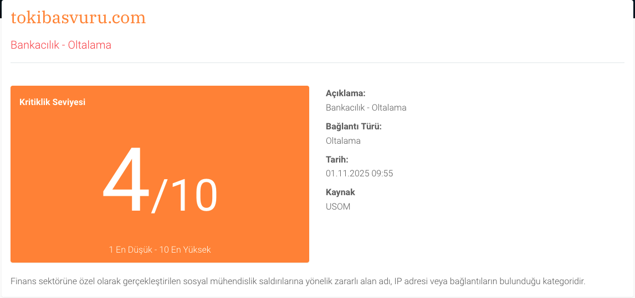The image size is (635, 298).
Task: Click the Kritiklik Seviyesi heading
Action: click(52, 102)
